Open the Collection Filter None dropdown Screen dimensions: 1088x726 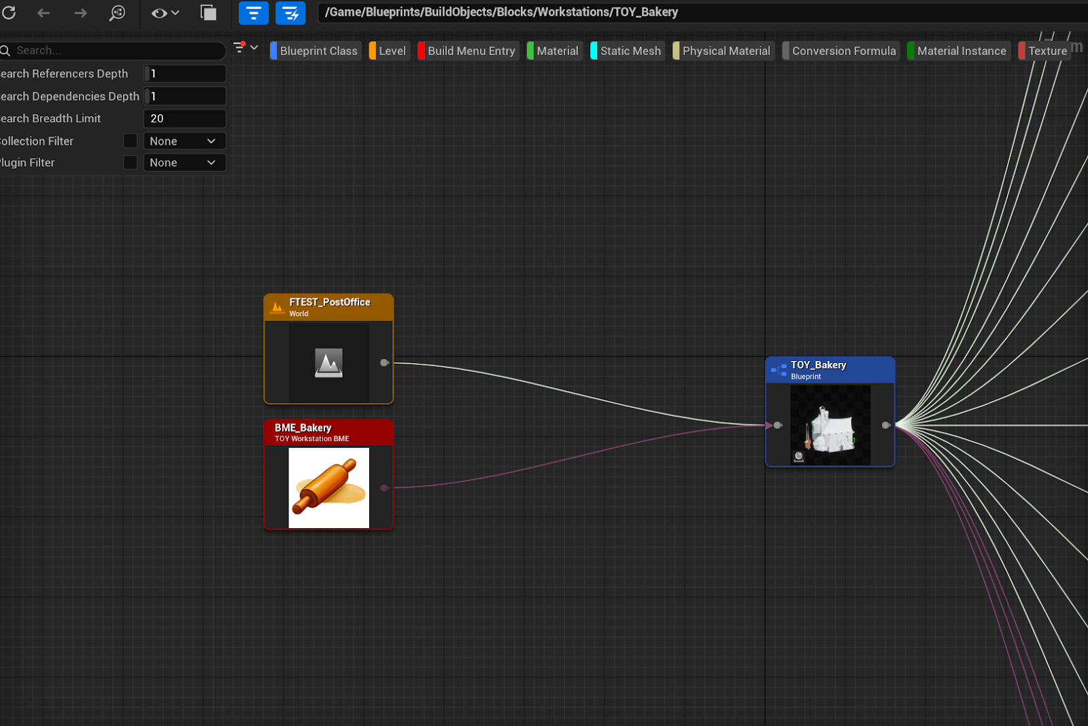(x=184, y=141)
